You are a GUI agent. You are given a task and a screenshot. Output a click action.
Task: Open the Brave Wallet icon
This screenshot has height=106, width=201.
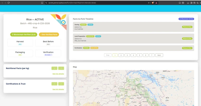pos(194,3)
